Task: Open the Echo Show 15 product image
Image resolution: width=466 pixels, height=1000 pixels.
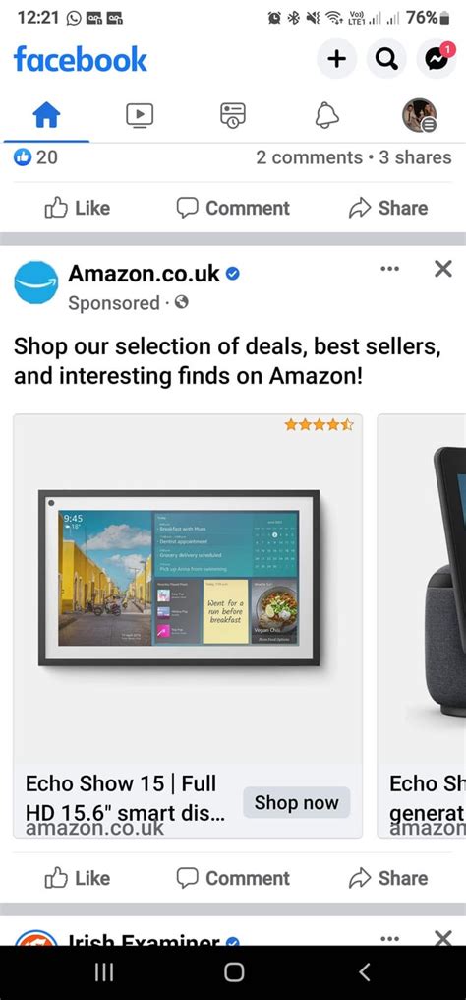Action: point(188,589)
